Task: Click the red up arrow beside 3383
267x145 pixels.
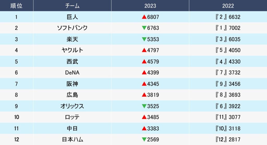Action: (x=144, y=129)
